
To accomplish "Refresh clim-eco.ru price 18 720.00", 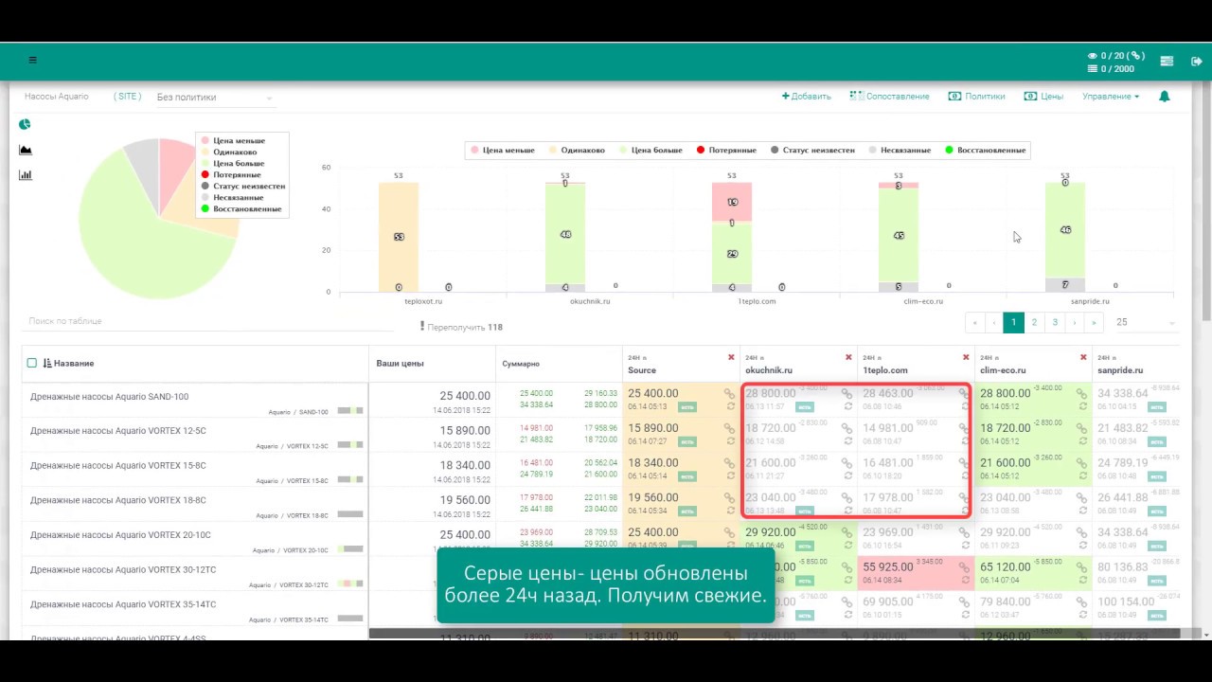I will pos(1082,441).
